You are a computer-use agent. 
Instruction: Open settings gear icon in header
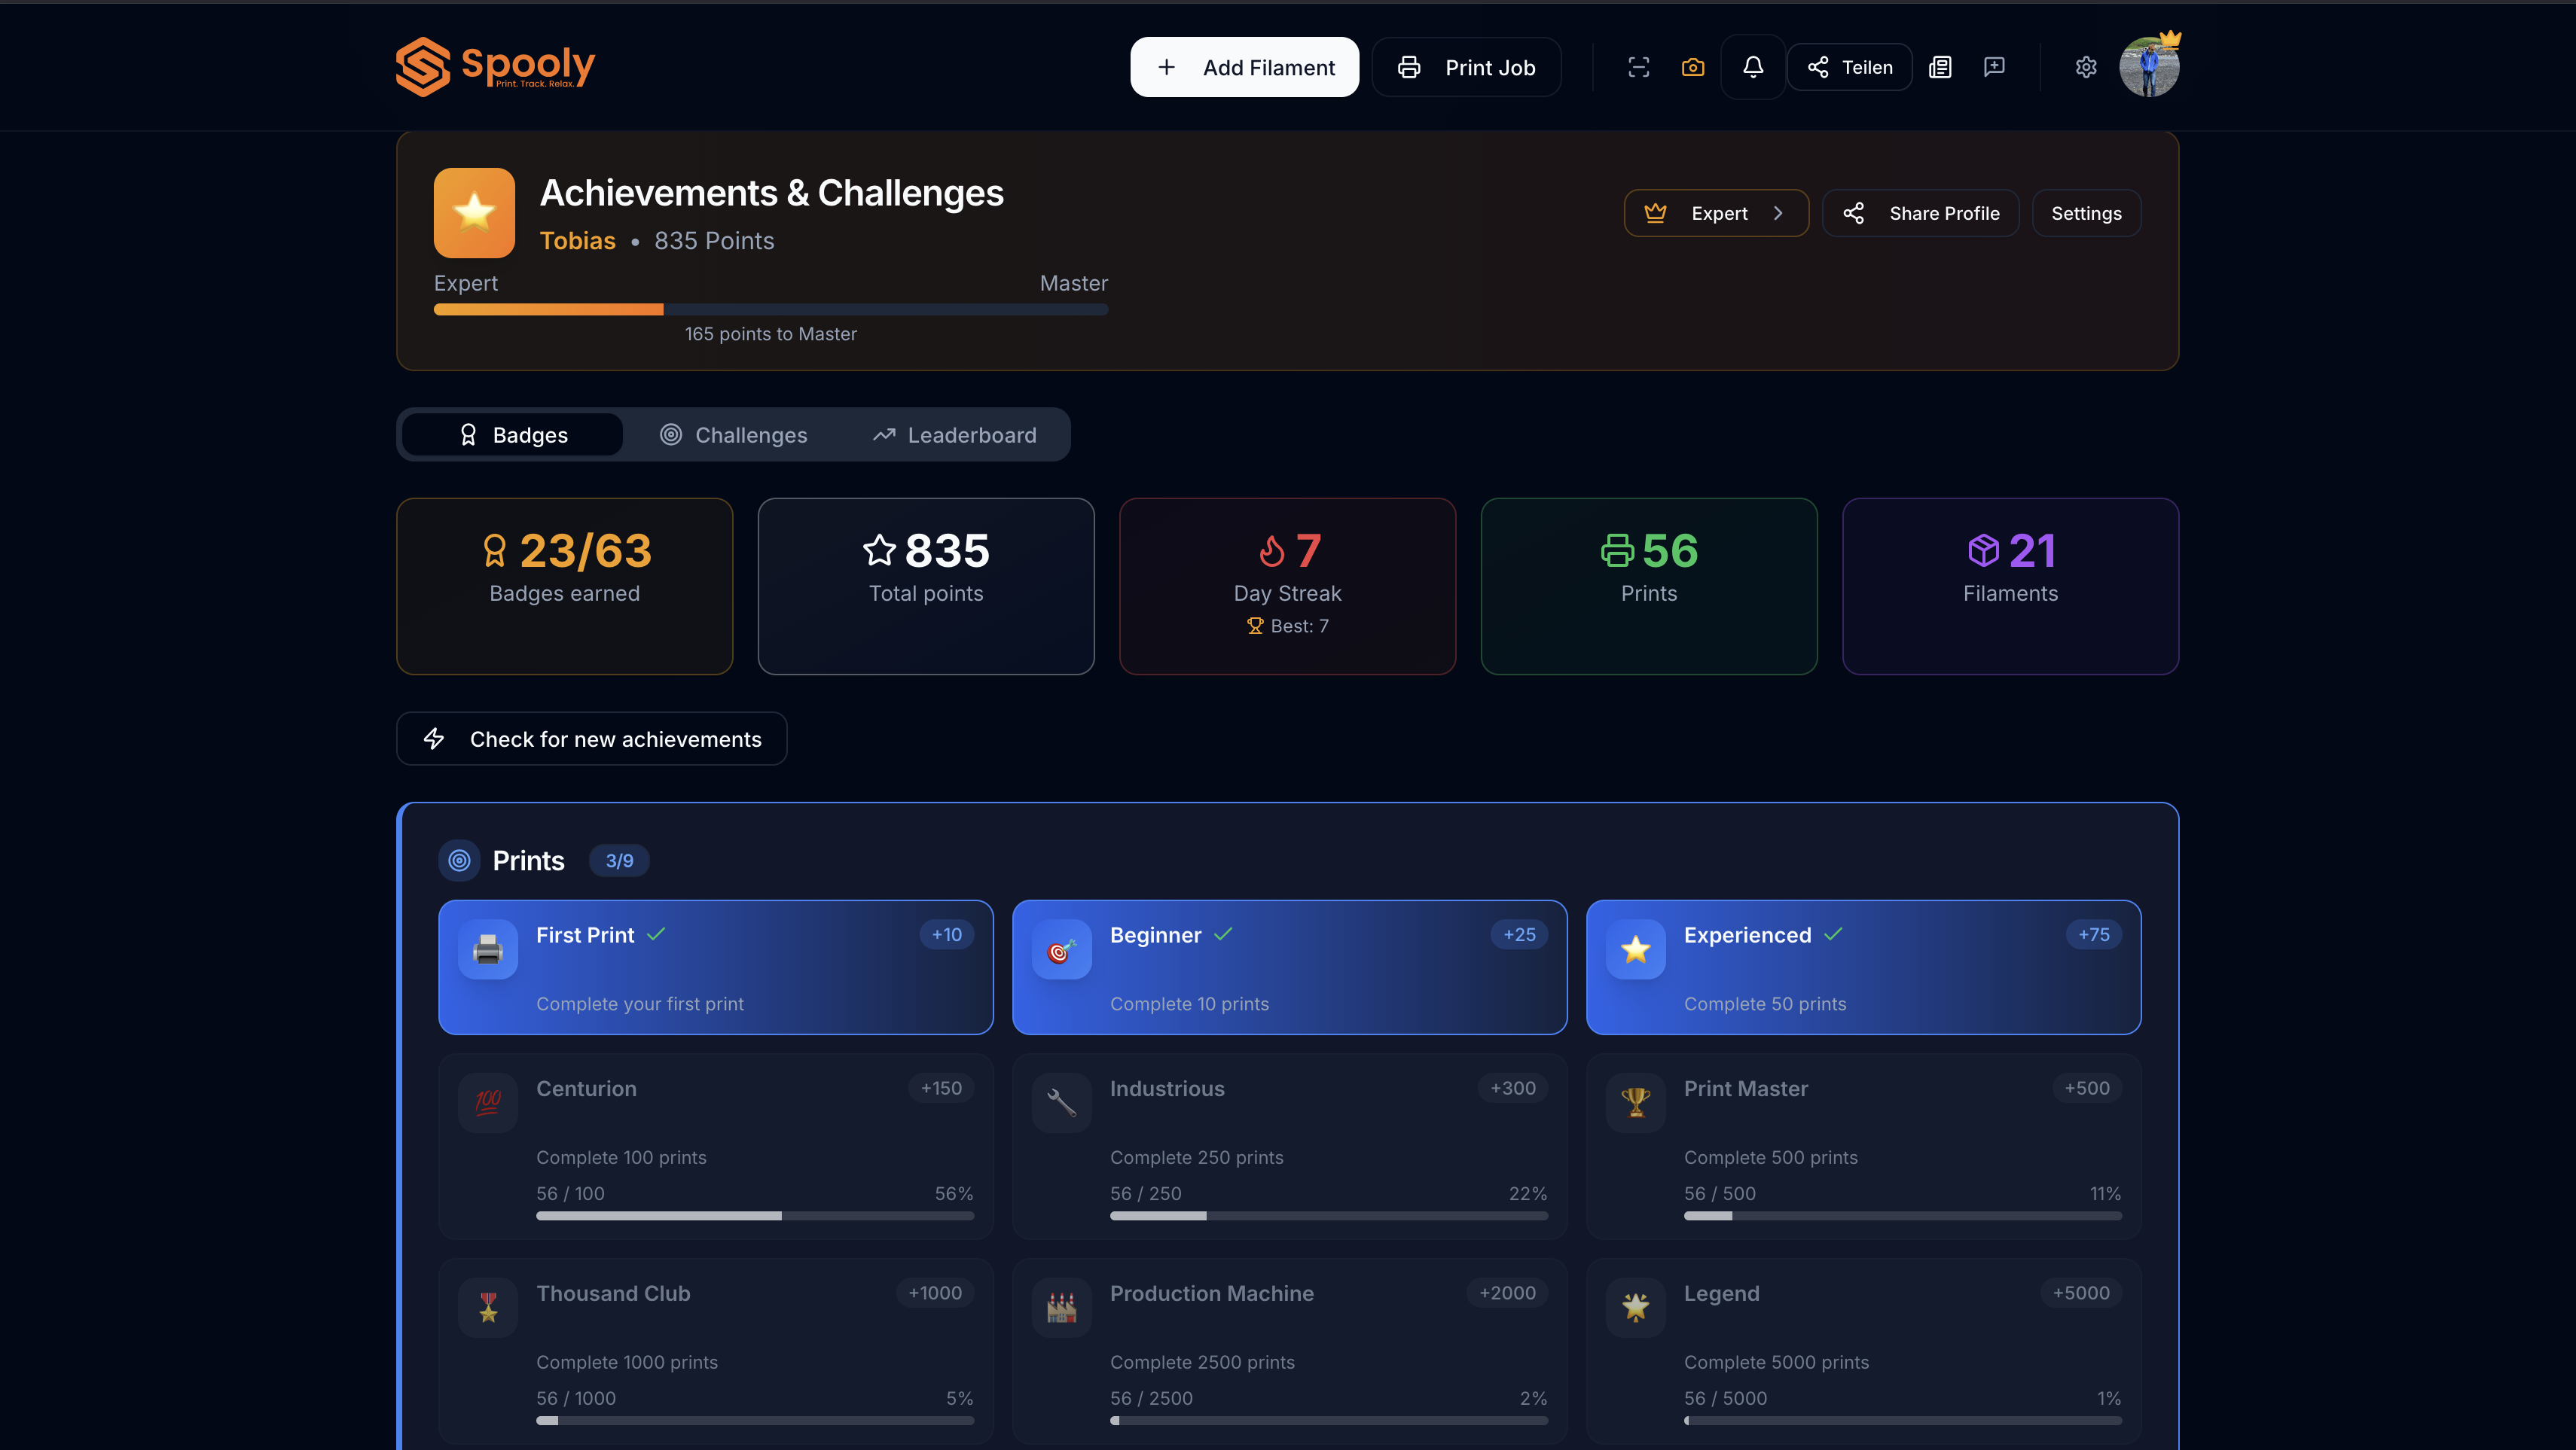click(x=2085, y=67)
